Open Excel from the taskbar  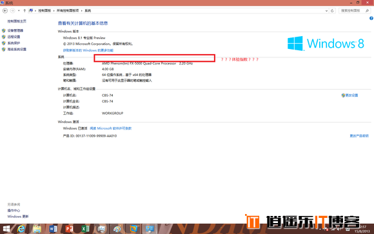pos(85,229)
